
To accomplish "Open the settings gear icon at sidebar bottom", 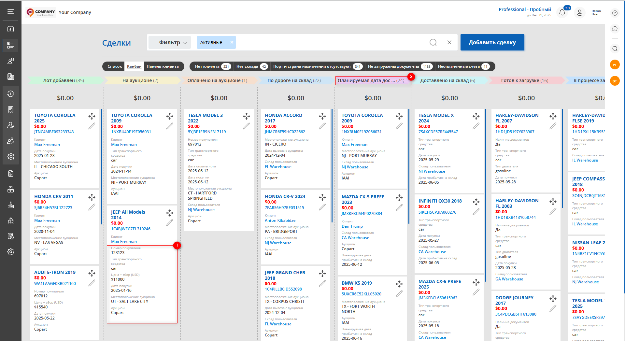I will click(x=11, y=252).
